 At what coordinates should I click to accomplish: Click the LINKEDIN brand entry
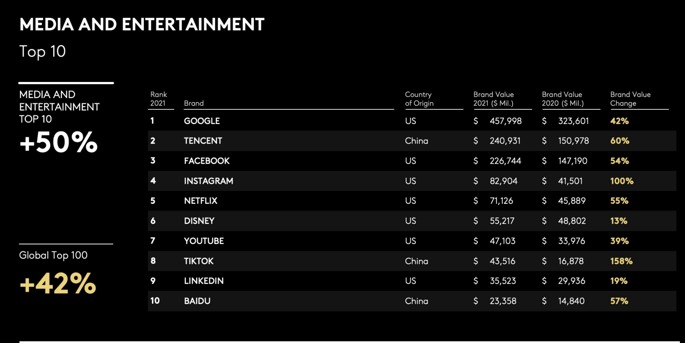pos(204,281)
